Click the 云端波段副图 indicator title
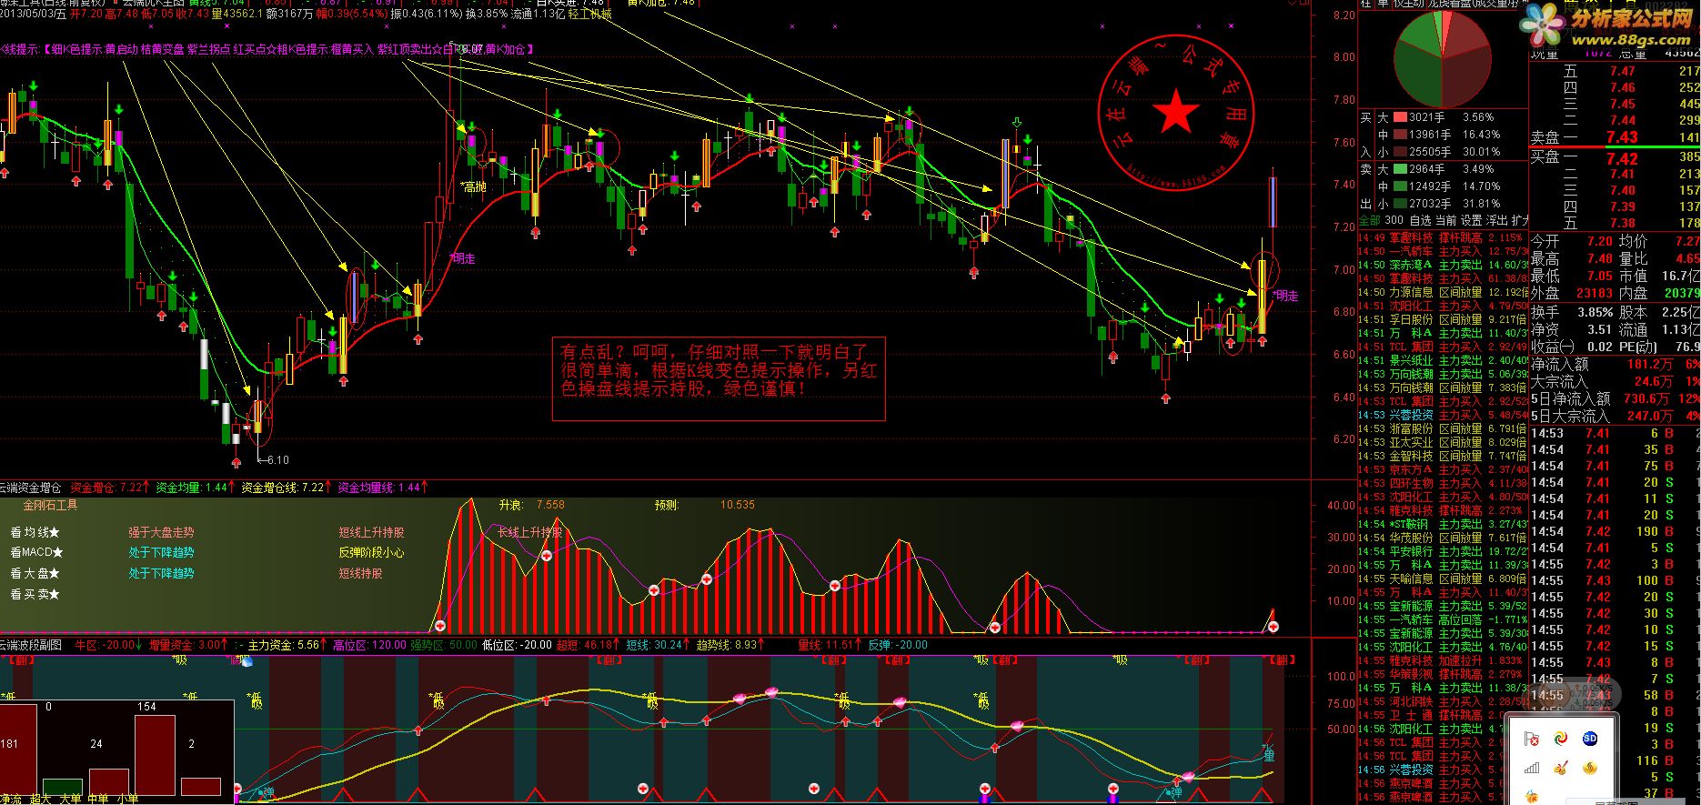The image size is (1701, 805). (x=31, y=644)
